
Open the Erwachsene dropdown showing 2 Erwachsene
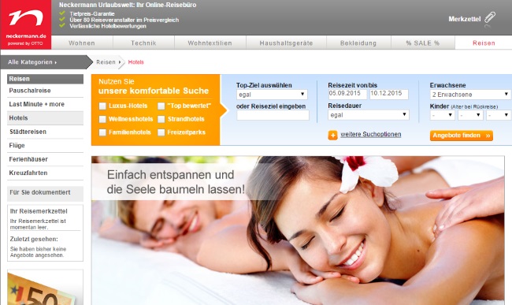click(x=470, y=95)
